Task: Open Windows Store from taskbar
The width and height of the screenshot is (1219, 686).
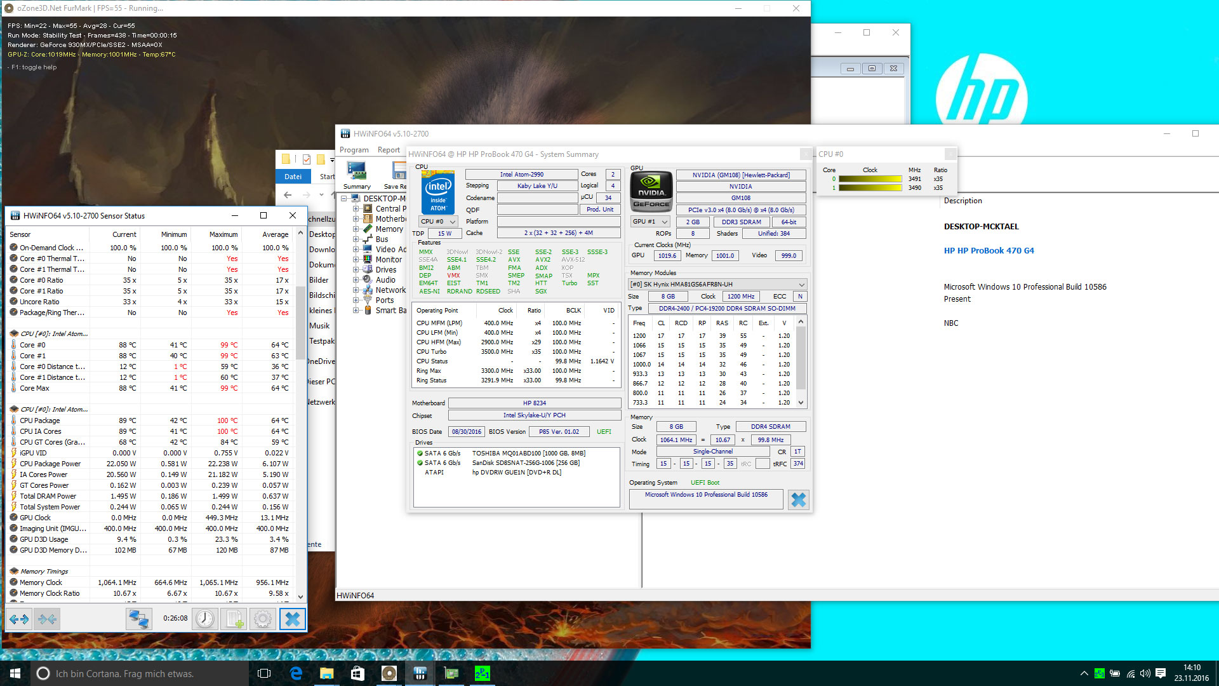Action: point(357,673)
